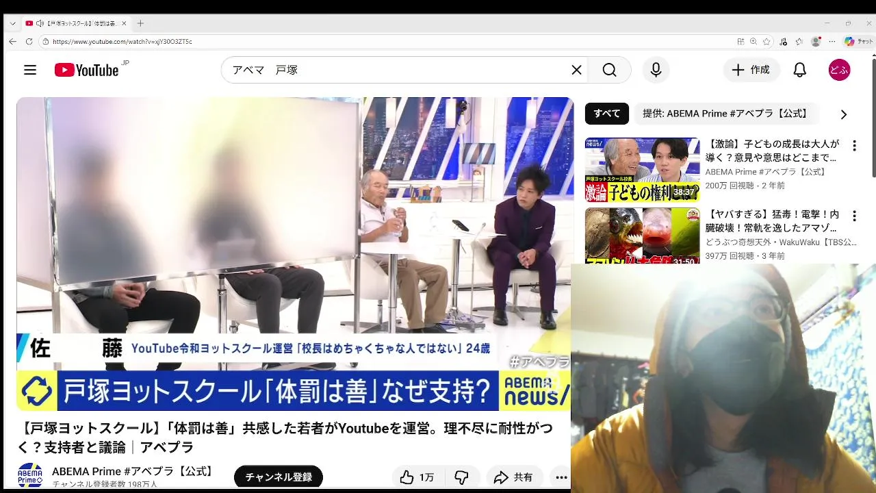This screenshot has width=876, height=493.
Task: Open more actions ellipsis under video
Action: tap(561, 477)
